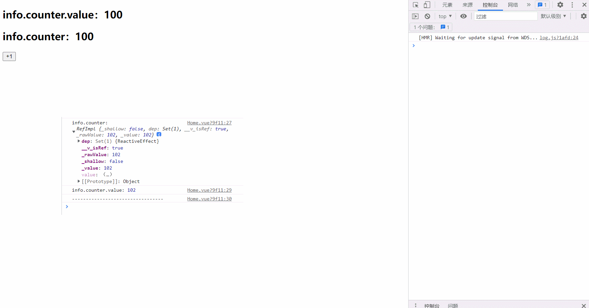Open the 默认级别 log level dropdown
Image resolution: width=589 pixels, height=308 pixels.
pyautogui.click(x=553, y=16)
